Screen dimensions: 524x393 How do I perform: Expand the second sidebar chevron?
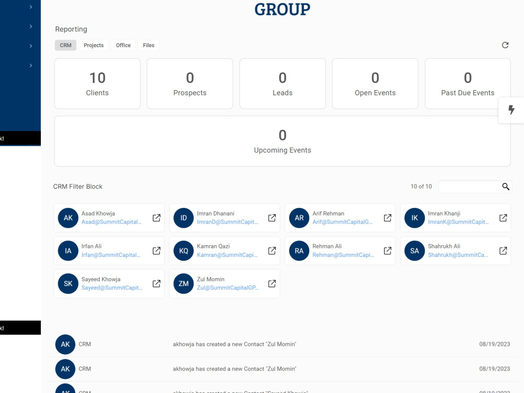click(x=31, y=26)
